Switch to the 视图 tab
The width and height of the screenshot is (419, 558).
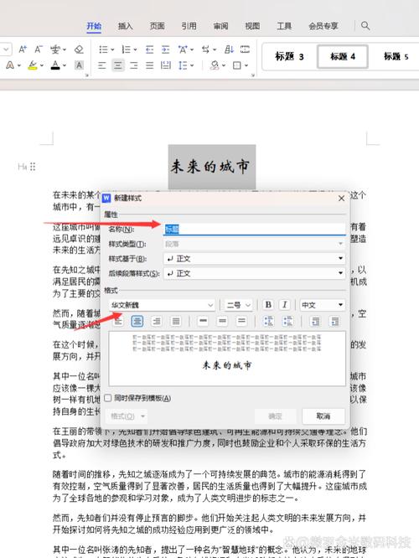pos(252,26)
